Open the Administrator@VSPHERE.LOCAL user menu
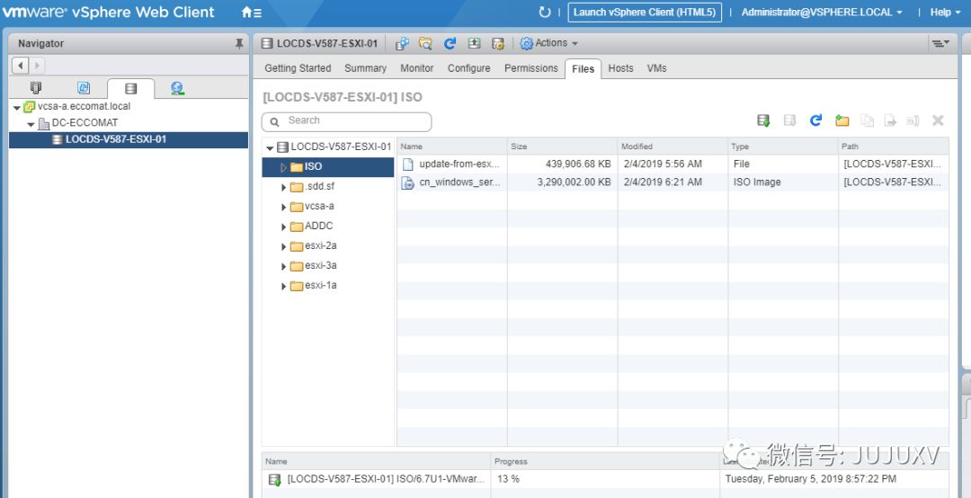 point(822,13)
